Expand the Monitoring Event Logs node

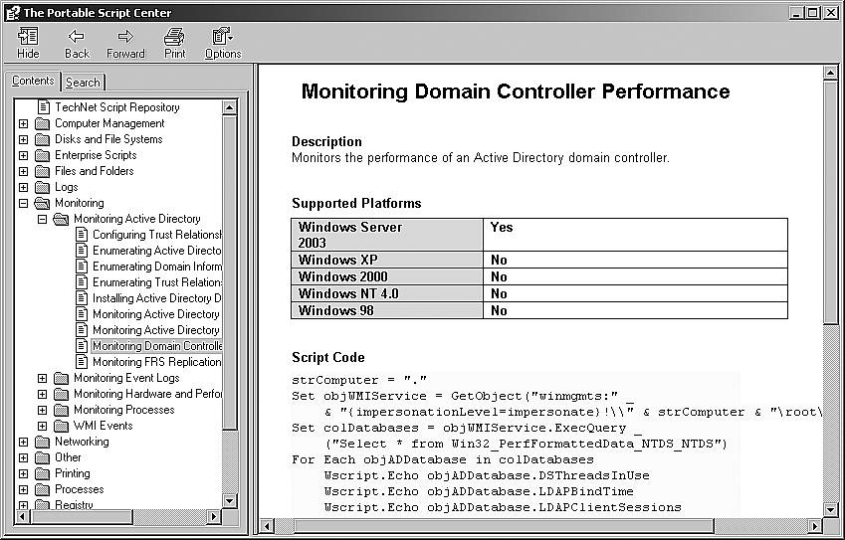point(42,378)
